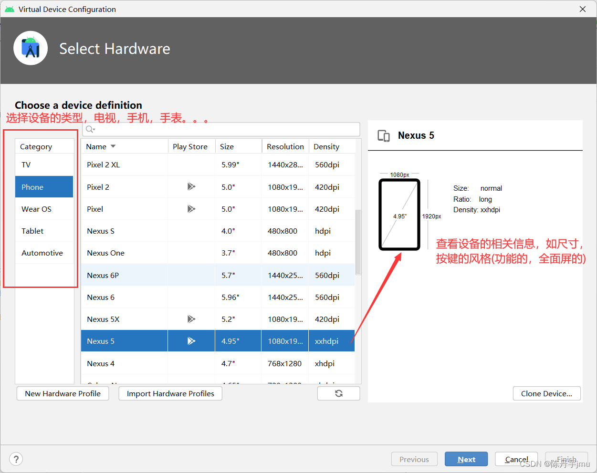Click the Play Store column header
597x473 pixels.
[191, 146]
